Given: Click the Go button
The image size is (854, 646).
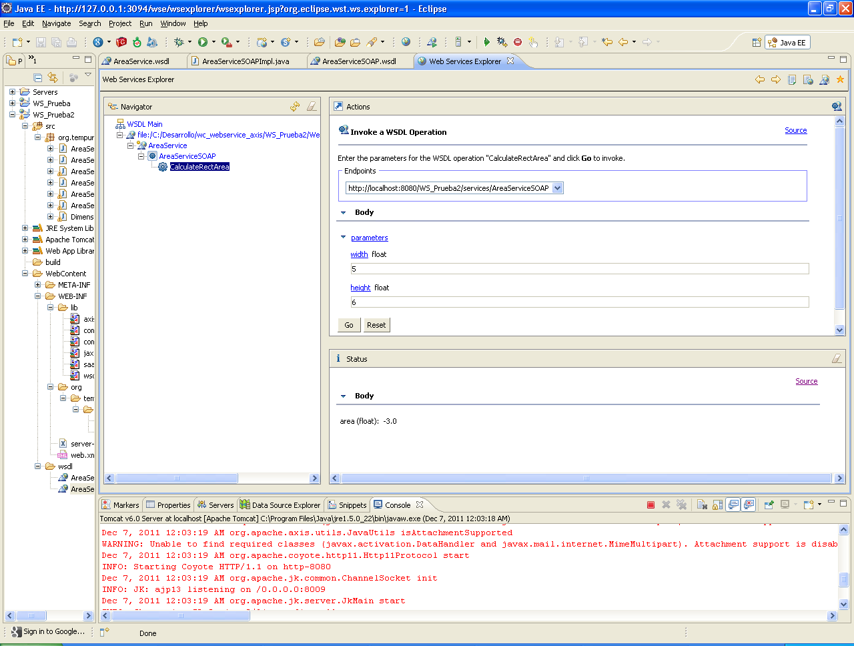Looking at the screenshot, I should pos(349,325).
